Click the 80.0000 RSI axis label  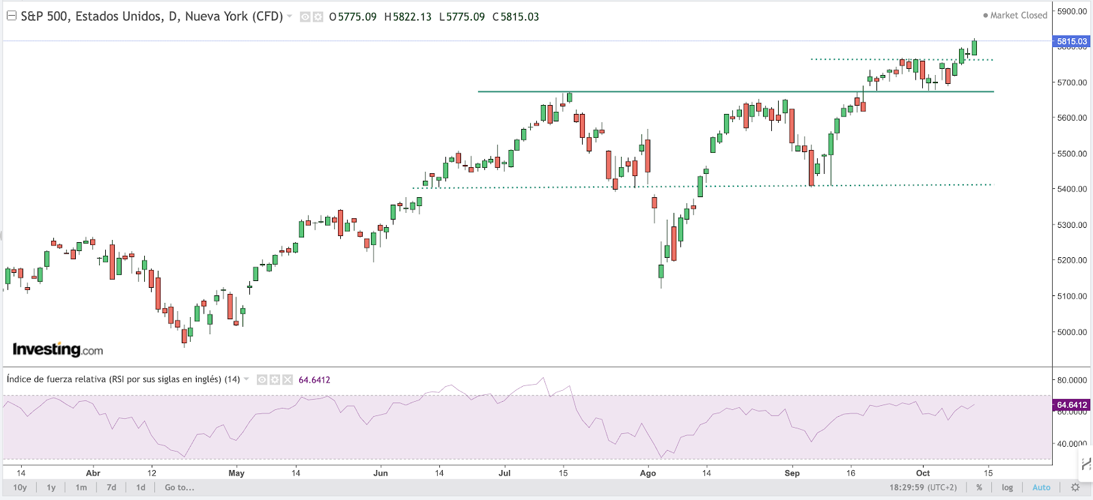click(x=1072, y=380)
